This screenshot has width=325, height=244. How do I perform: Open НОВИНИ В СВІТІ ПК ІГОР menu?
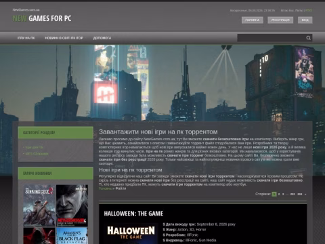[64, 38]
